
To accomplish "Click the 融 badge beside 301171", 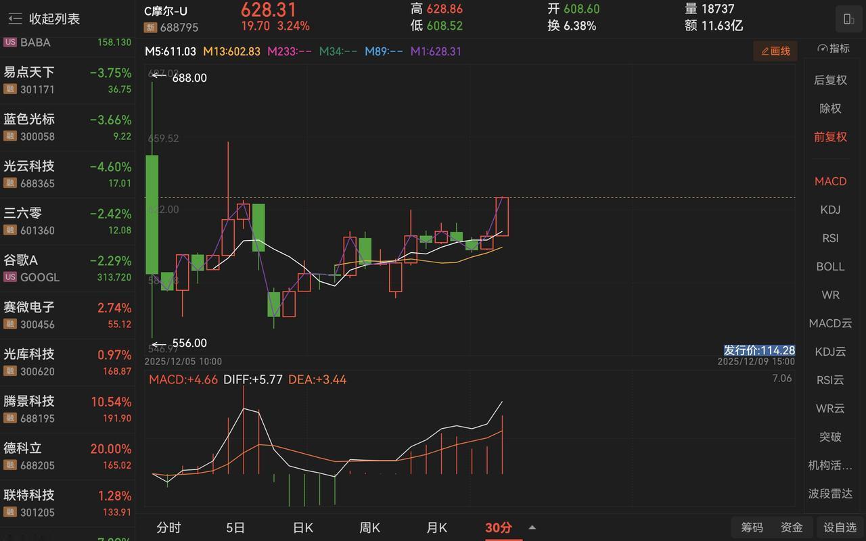I will click(x=9, y=89).
